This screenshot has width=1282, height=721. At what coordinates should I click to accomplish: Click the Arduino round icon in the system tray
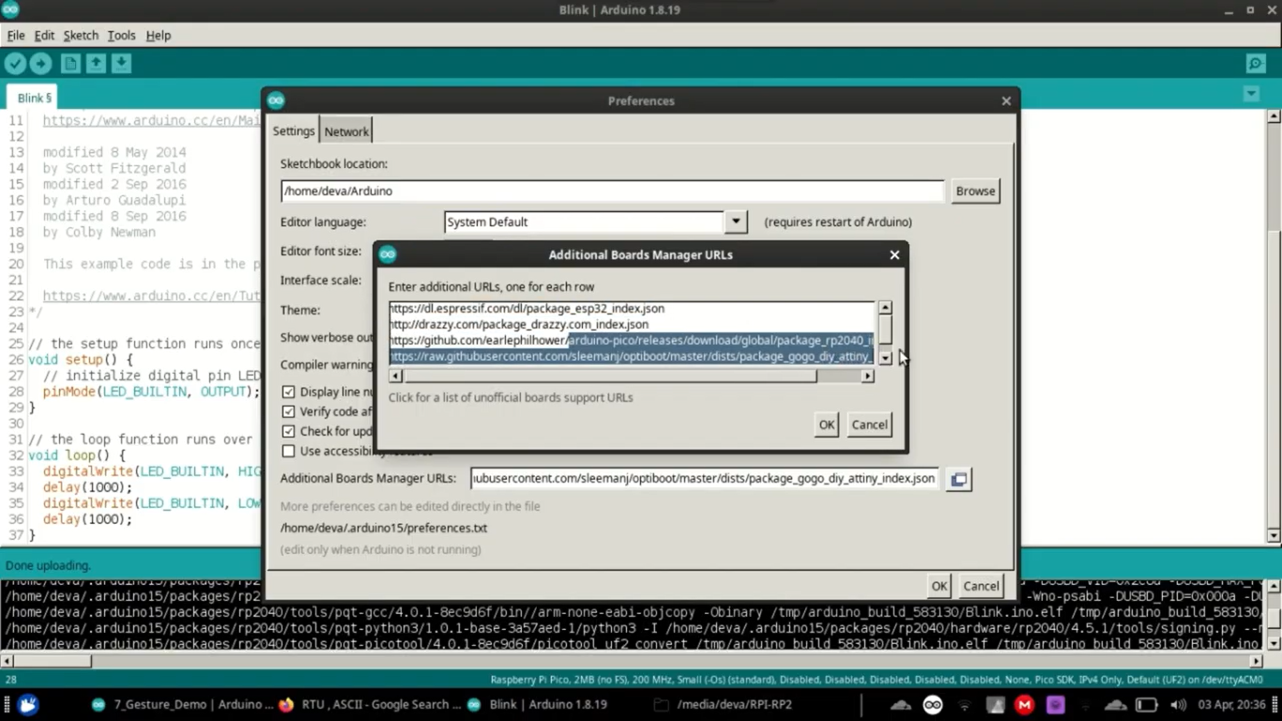click(x=932, y=704)
